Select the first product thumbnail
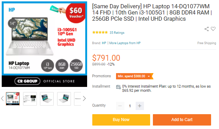The height and width of the screenshot is (129, 219). 13,99
